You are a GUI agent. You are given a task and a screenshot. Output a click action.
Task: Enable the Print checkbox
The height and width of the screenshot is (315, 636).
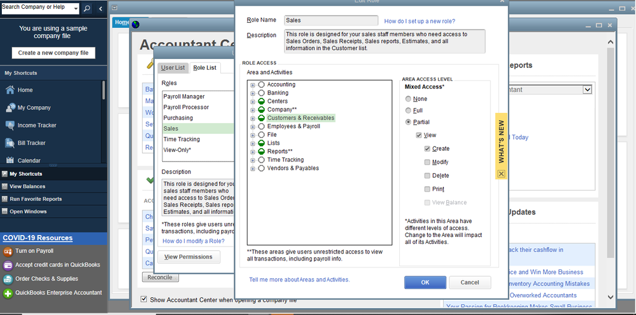(x=427, y=189)
